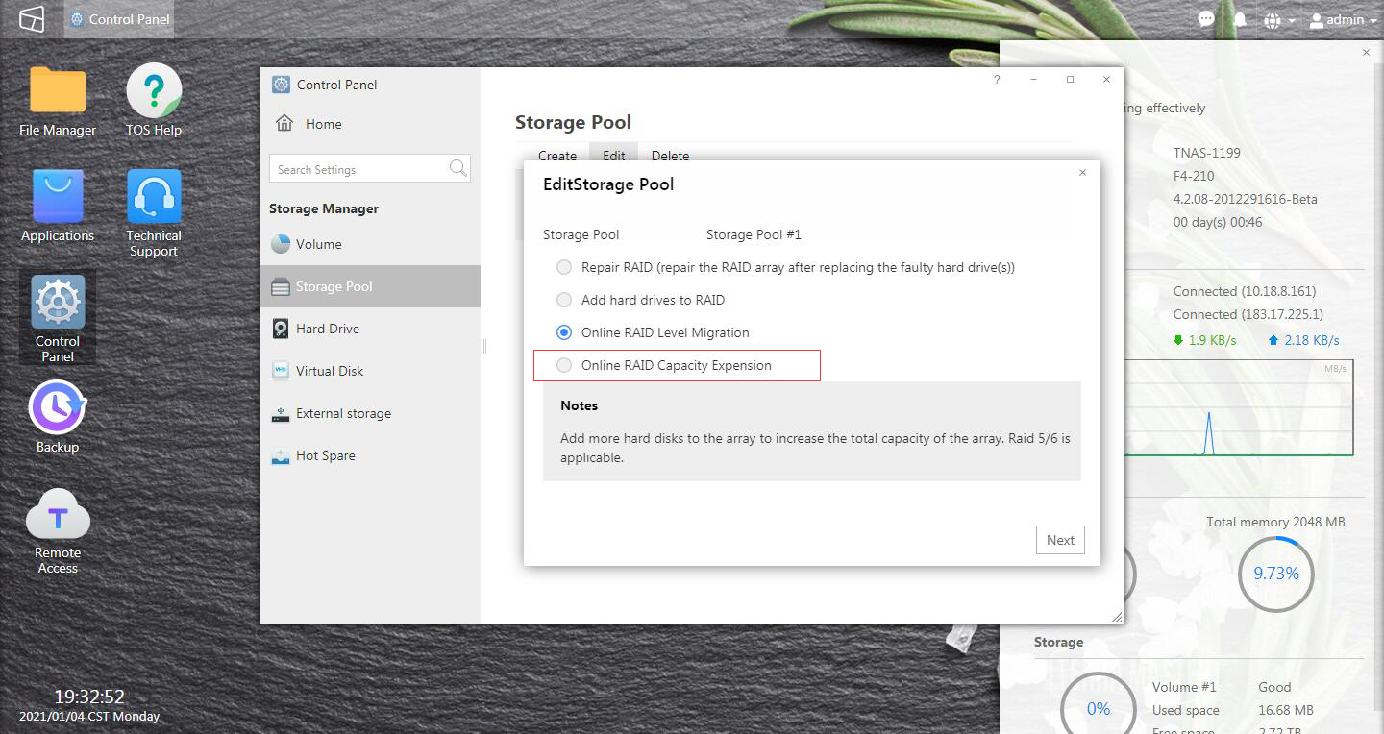This screenshot has width=1384, height=734.
Task: Close the right-side status widget panel
Action: click(1367, 53)
